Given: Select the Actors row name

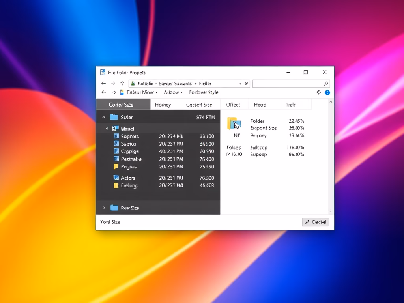Looking at the screenshot, I should [x=128, y=178].
